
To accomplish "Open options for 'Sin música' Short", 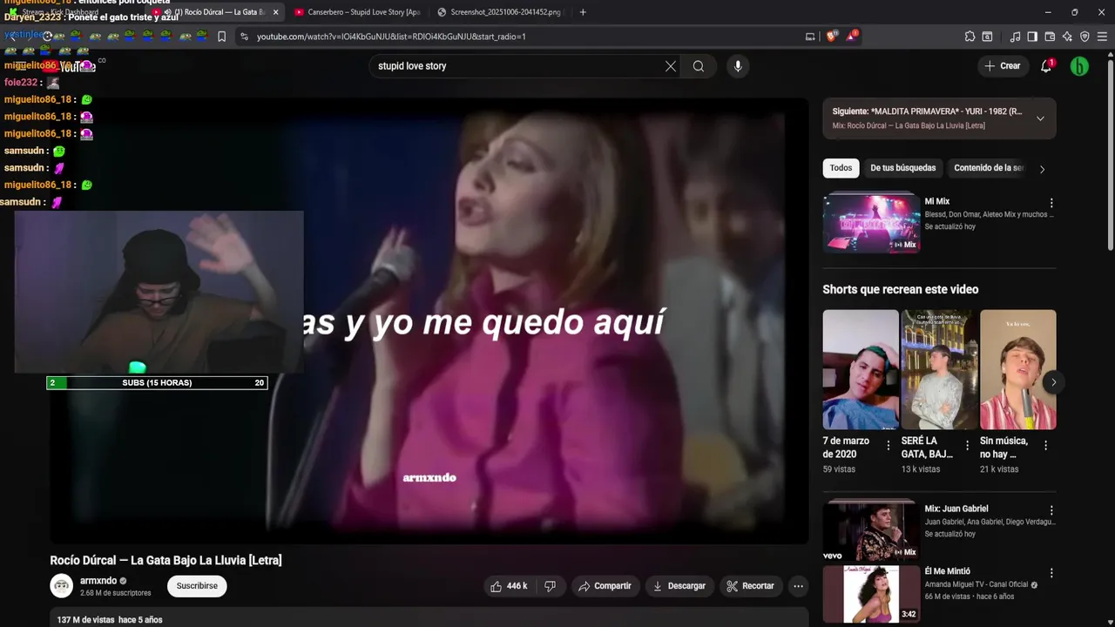I will coord(1046,445).
